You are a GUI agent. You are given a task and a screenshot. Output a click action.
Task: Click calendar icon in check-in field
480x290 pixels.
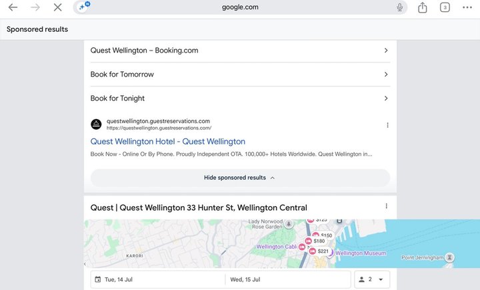point(97,279)
